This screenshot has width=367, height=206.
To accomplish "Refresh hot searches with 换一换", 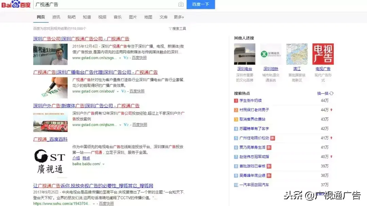I will [325, 93].
